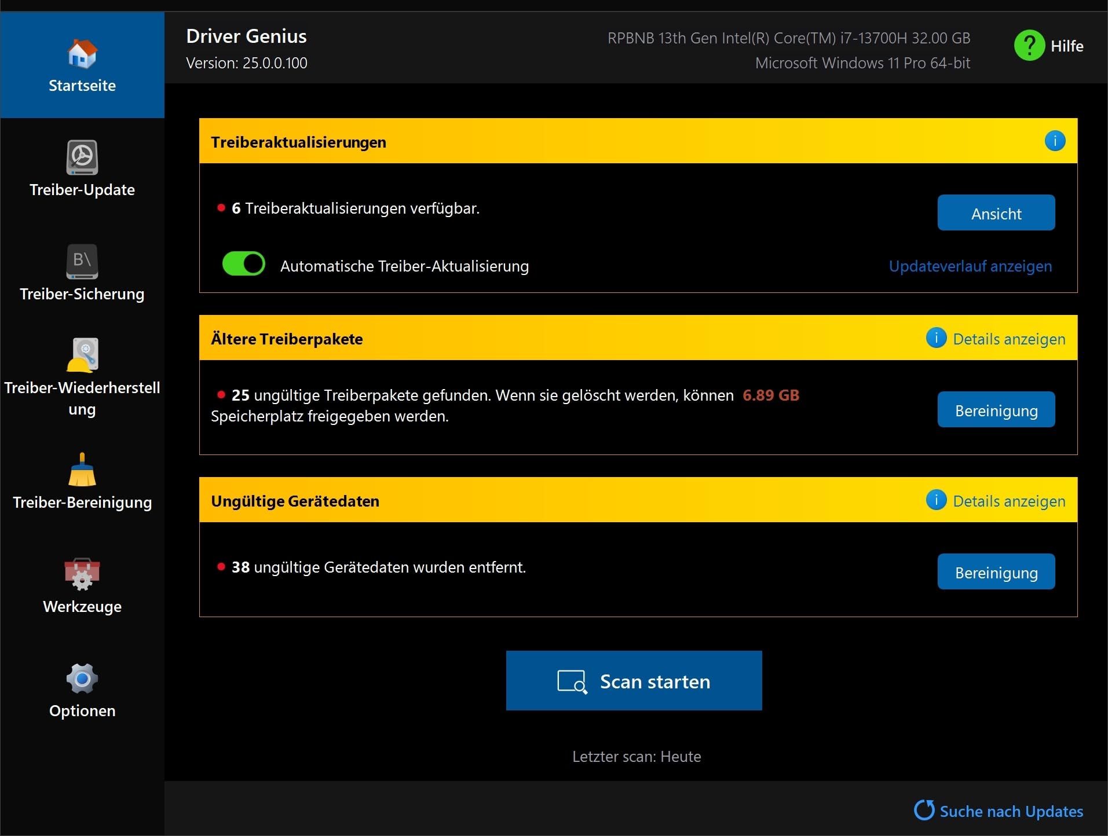Click Suche nach Updates link text
The width and height of the screenshot is (1108, 836).
click(1011, 811)
